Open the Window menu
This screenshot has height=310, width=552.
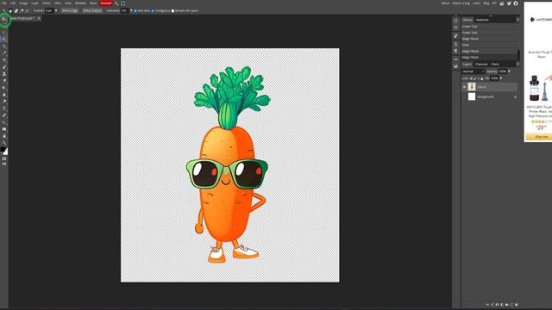pyautogui.click(x=80, y=3)
